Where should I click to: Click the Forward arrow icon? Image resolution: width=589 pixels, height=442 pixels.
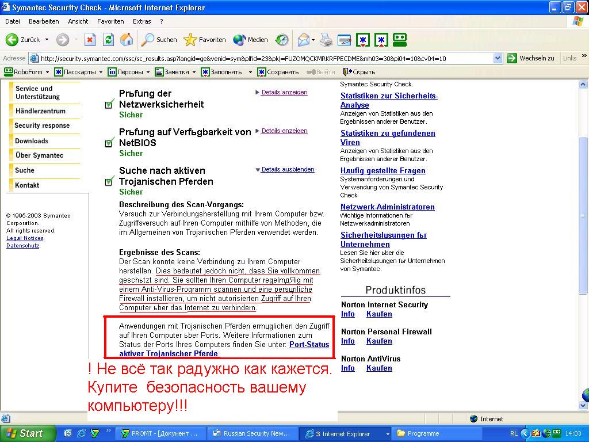[63, 40]
